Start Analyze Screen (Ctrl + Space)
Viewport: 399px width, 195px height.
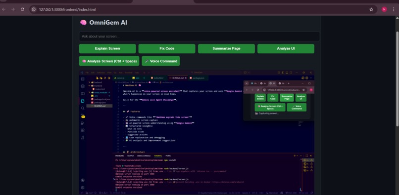[x=109, y=61]
